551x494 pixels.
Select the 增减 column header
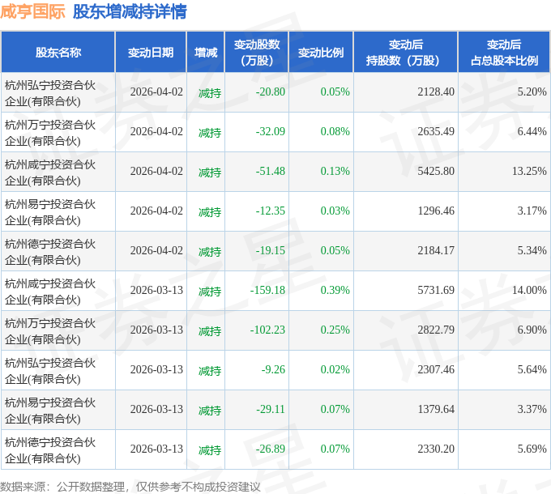[x=206, y=53]
